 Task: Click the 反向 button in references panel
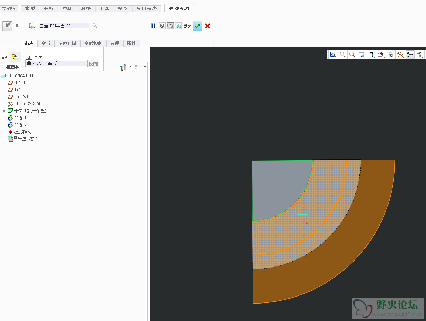[93, 64]
